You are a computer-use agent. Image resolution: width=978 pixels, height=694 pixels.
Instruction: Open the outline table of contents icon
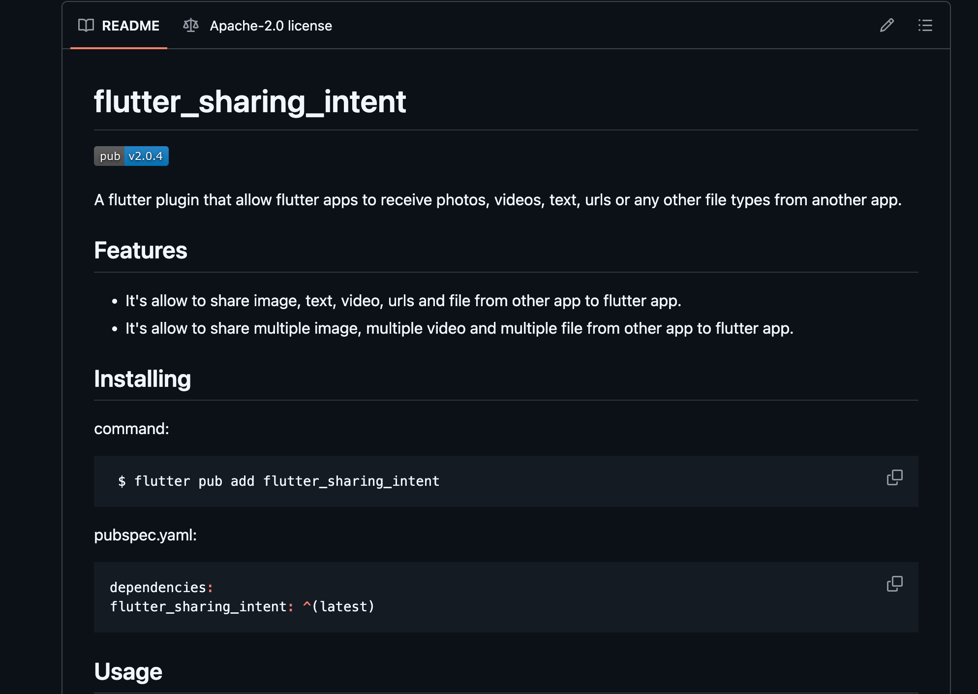(925, 25)
